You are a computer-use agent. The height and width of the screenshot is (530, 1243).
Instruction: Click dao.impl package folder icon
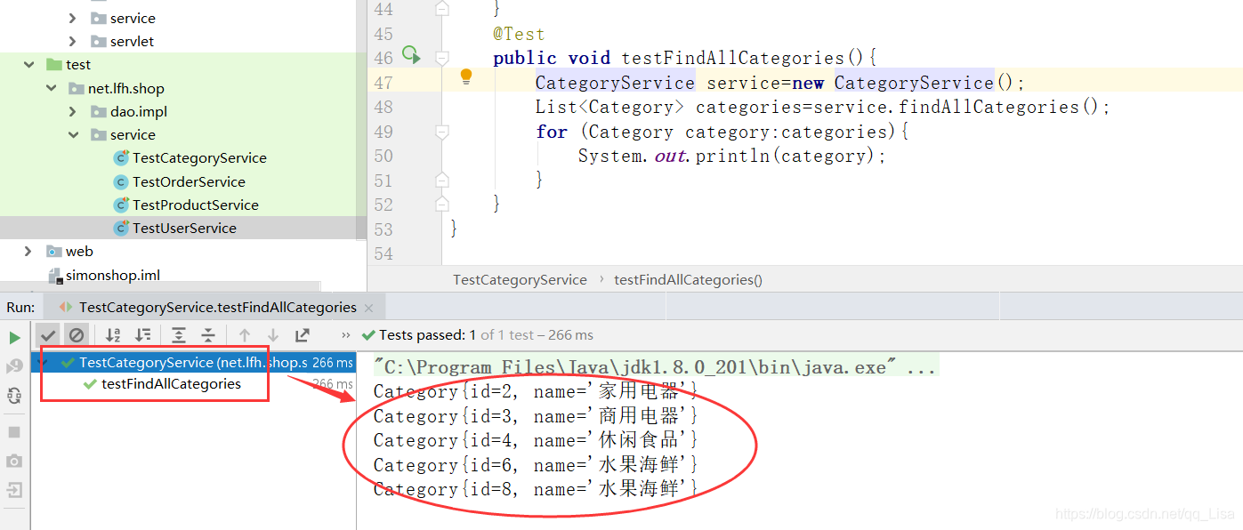pyautogui.click(x=98, y=111)
